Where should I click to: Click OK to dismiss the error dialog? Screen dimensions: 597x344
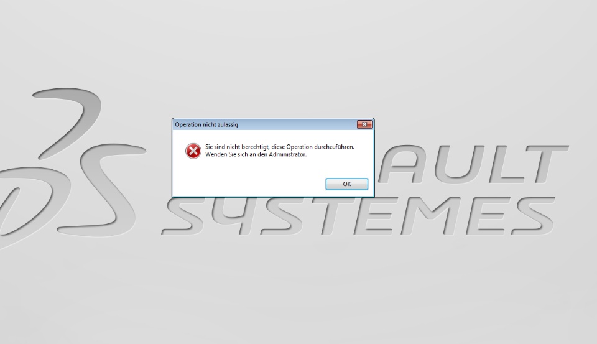(346, 184)
